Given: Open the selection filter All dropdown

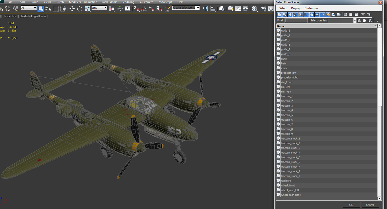Looking at the screenshot, I should click(x=29, y=8).
